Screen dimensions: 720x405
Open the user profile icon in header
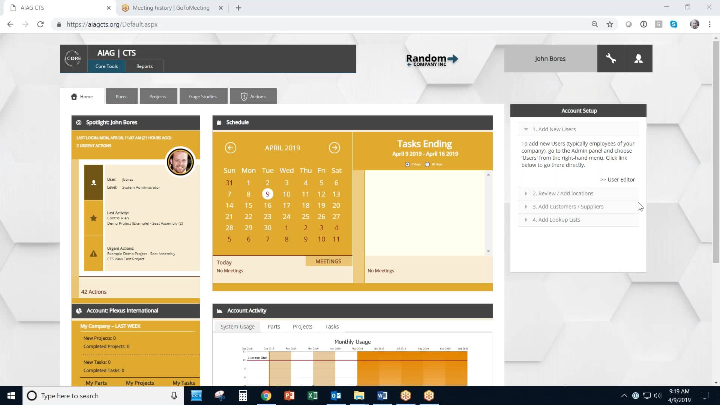pos(639,58)
